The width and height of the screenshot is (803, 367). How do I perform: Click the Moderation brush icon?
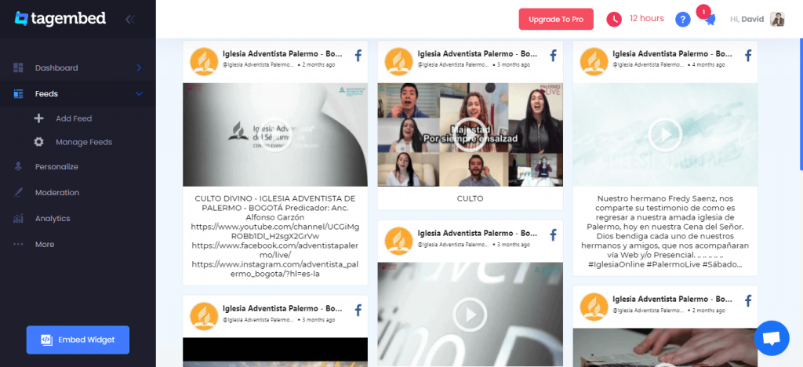(x=19, y=192)
